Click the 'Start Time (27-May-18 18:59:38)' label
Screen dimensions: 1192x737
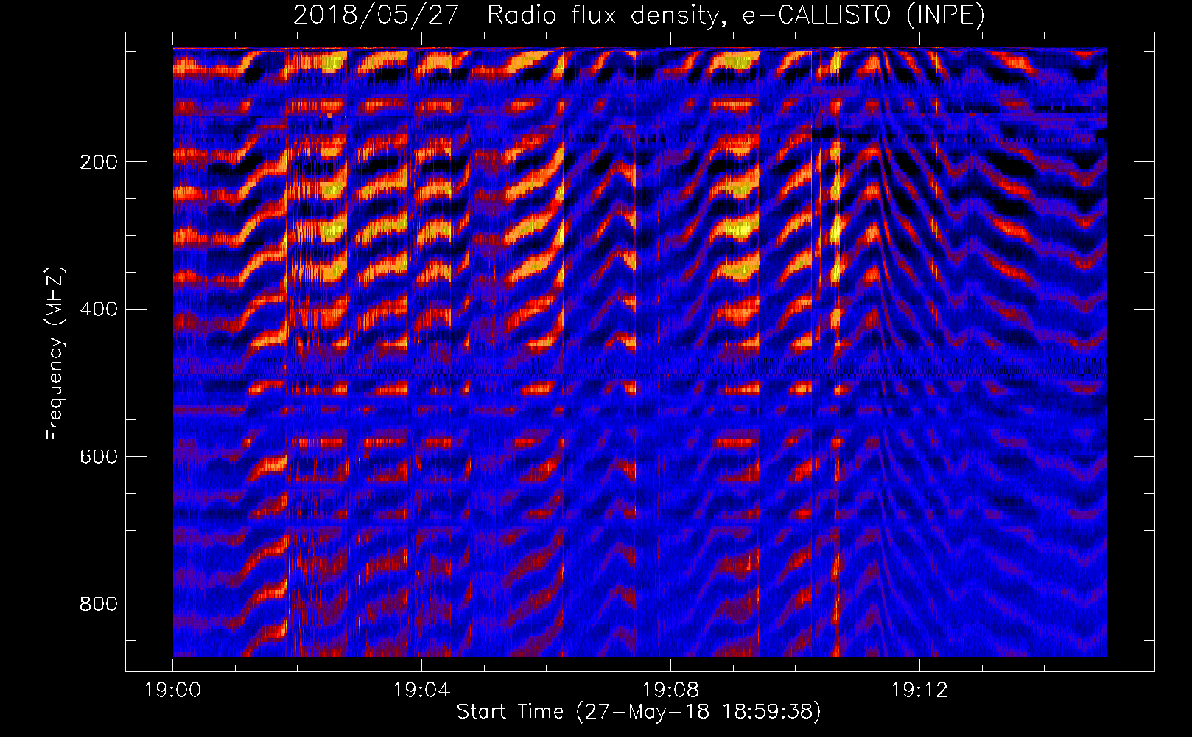pyautogui.click(x=639, y=712)
